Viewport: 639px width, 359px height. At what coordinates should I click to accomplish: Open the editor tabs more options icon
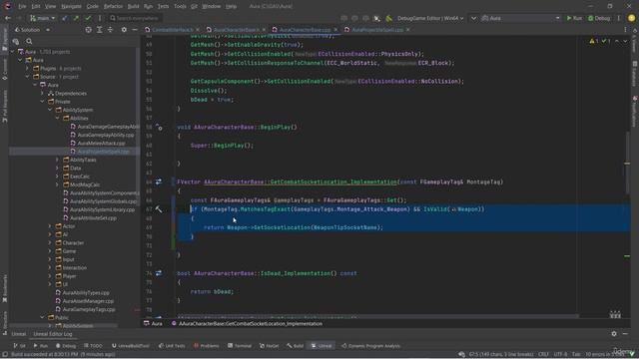625,30
